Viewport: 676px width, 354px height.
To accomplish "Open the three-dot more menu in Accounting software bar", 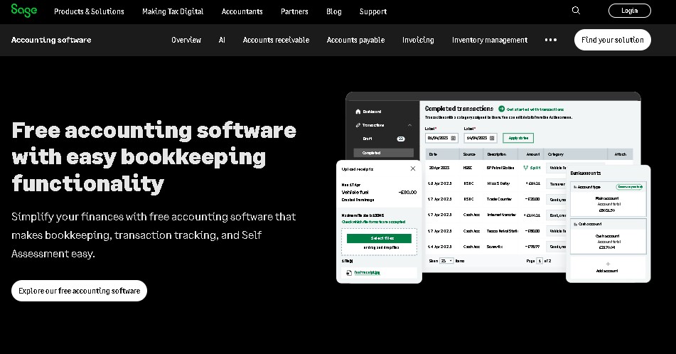I will 551,40.
